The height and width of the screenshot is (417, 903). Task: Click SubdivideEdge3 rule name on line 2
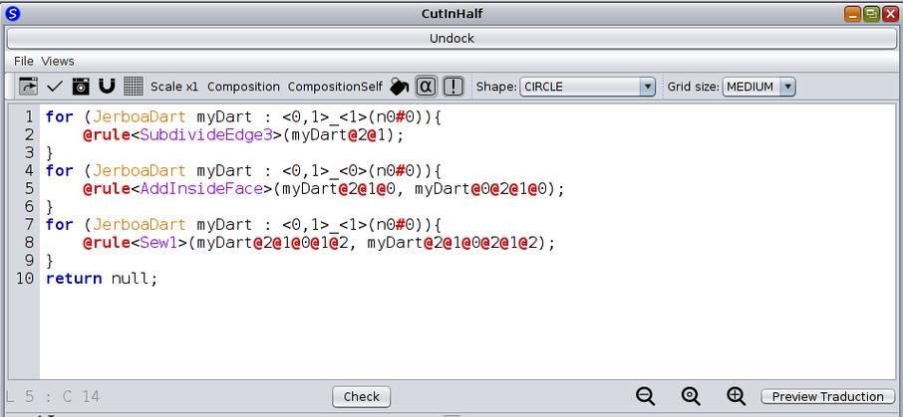205,135
